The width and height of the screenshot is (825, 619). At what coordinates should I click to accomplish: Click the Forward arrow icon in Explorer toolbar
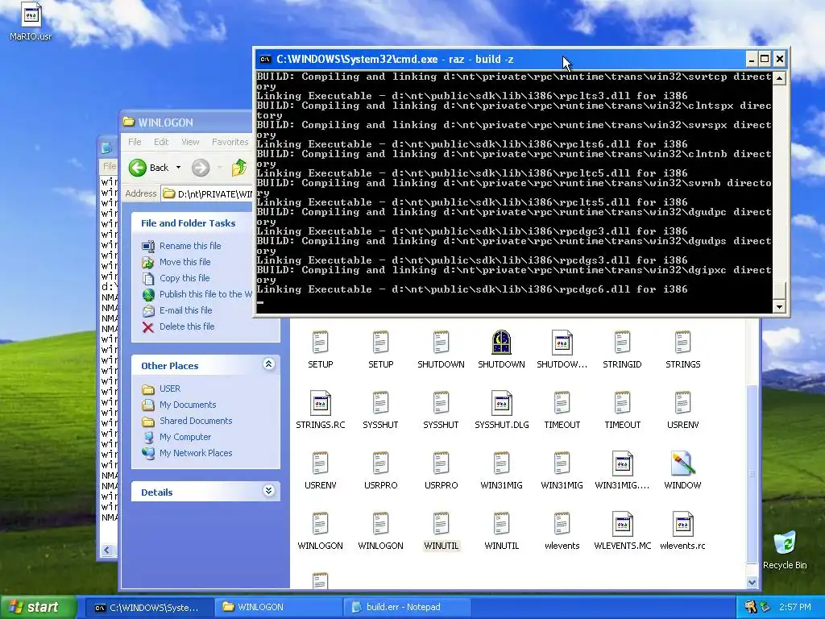pyautogui.click(x=201, y=168)
